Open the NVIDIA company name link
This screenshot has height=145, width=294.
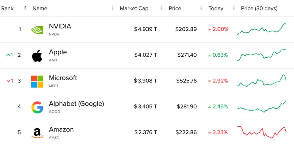coord(60,27)
